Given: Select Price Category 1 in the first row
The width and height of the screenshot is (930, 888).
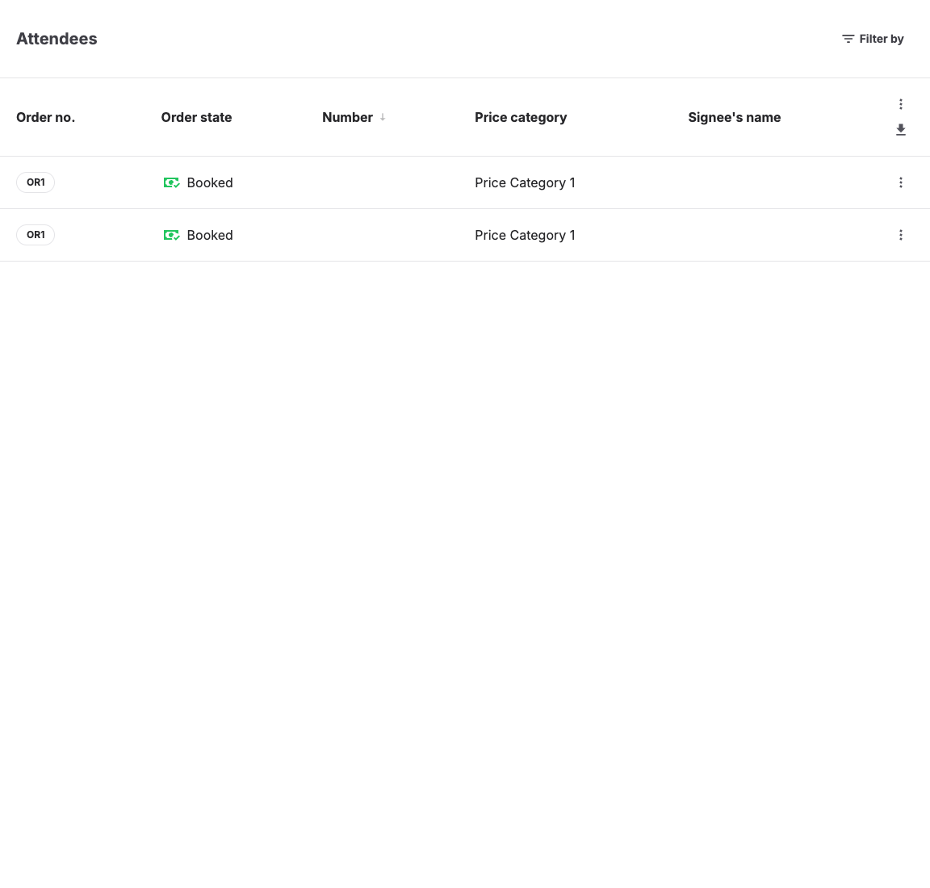Looking at the screenshot, I should [x=525, y=182].
